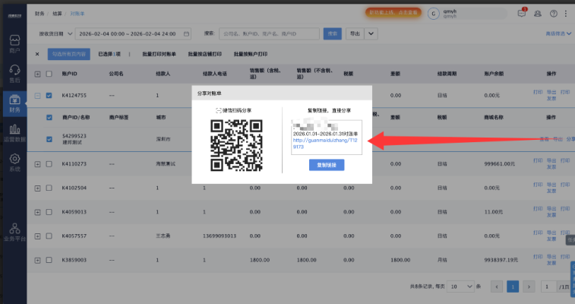The height and width of the screenshot is (304, 575).
Task: Click 批量打印对账单 batch action
Action: (160, 54)
